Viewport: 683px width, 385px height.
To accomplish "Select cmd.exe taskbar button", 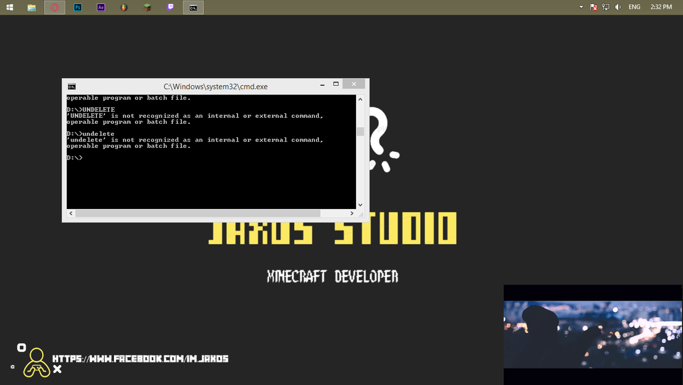I will click(193, 7).
